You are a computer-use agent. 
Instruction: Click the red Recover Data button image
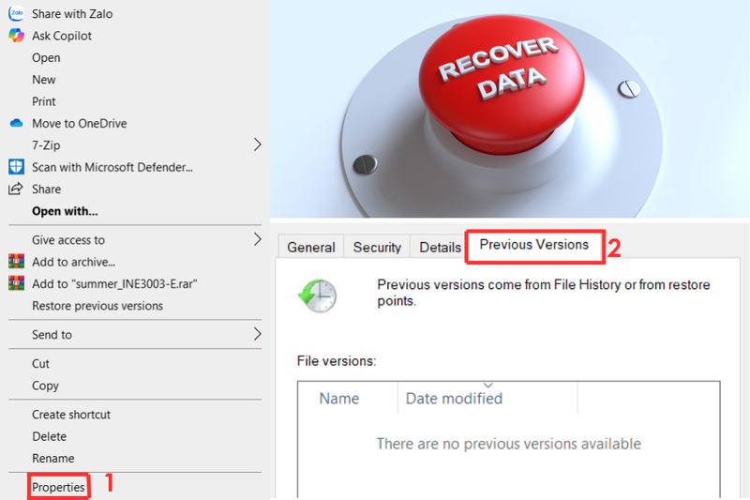click(x=501, y=83)
